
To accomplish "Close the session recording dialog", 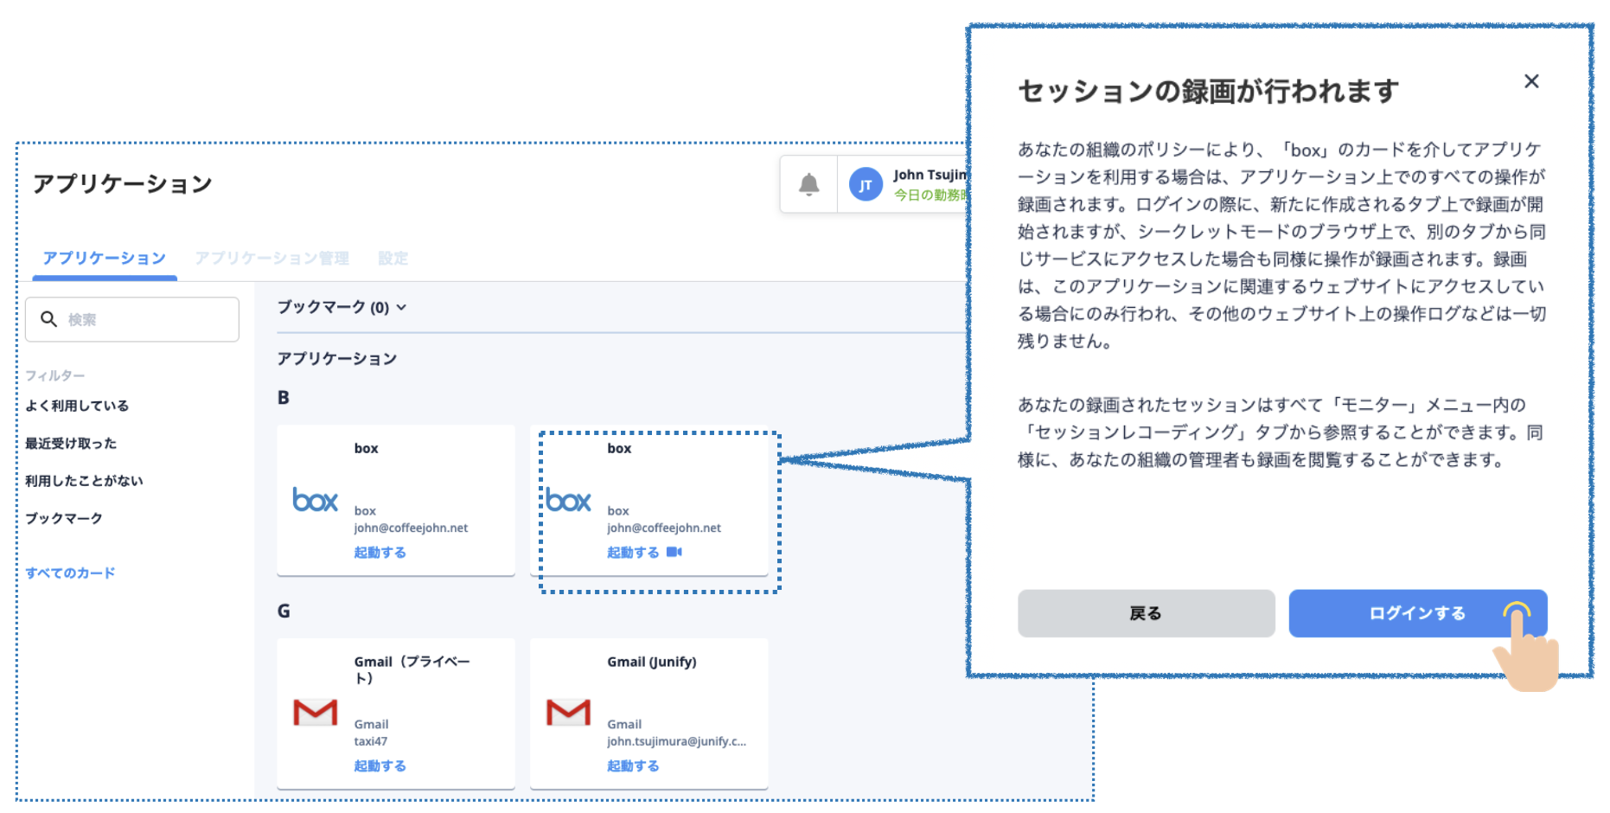I will pos(1531,81).
